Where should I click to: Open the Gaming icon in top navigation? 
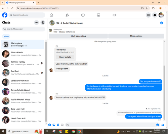click(114, 15)
